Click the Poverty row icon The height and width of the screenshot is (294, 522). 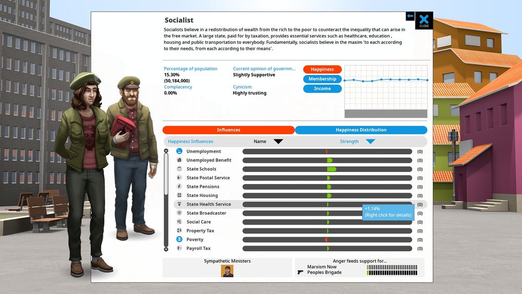179,239
